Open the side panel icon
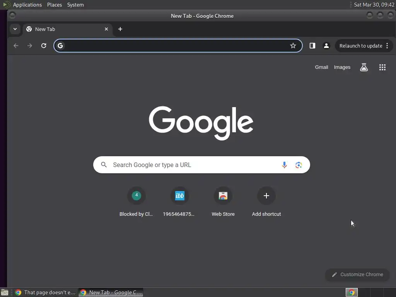 click(x=312, y=46)
